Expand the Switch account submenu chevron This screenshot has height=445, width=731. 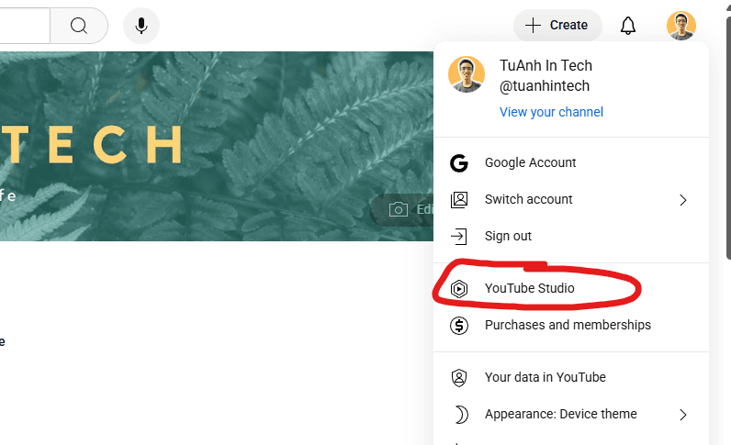tap(683, 200)
